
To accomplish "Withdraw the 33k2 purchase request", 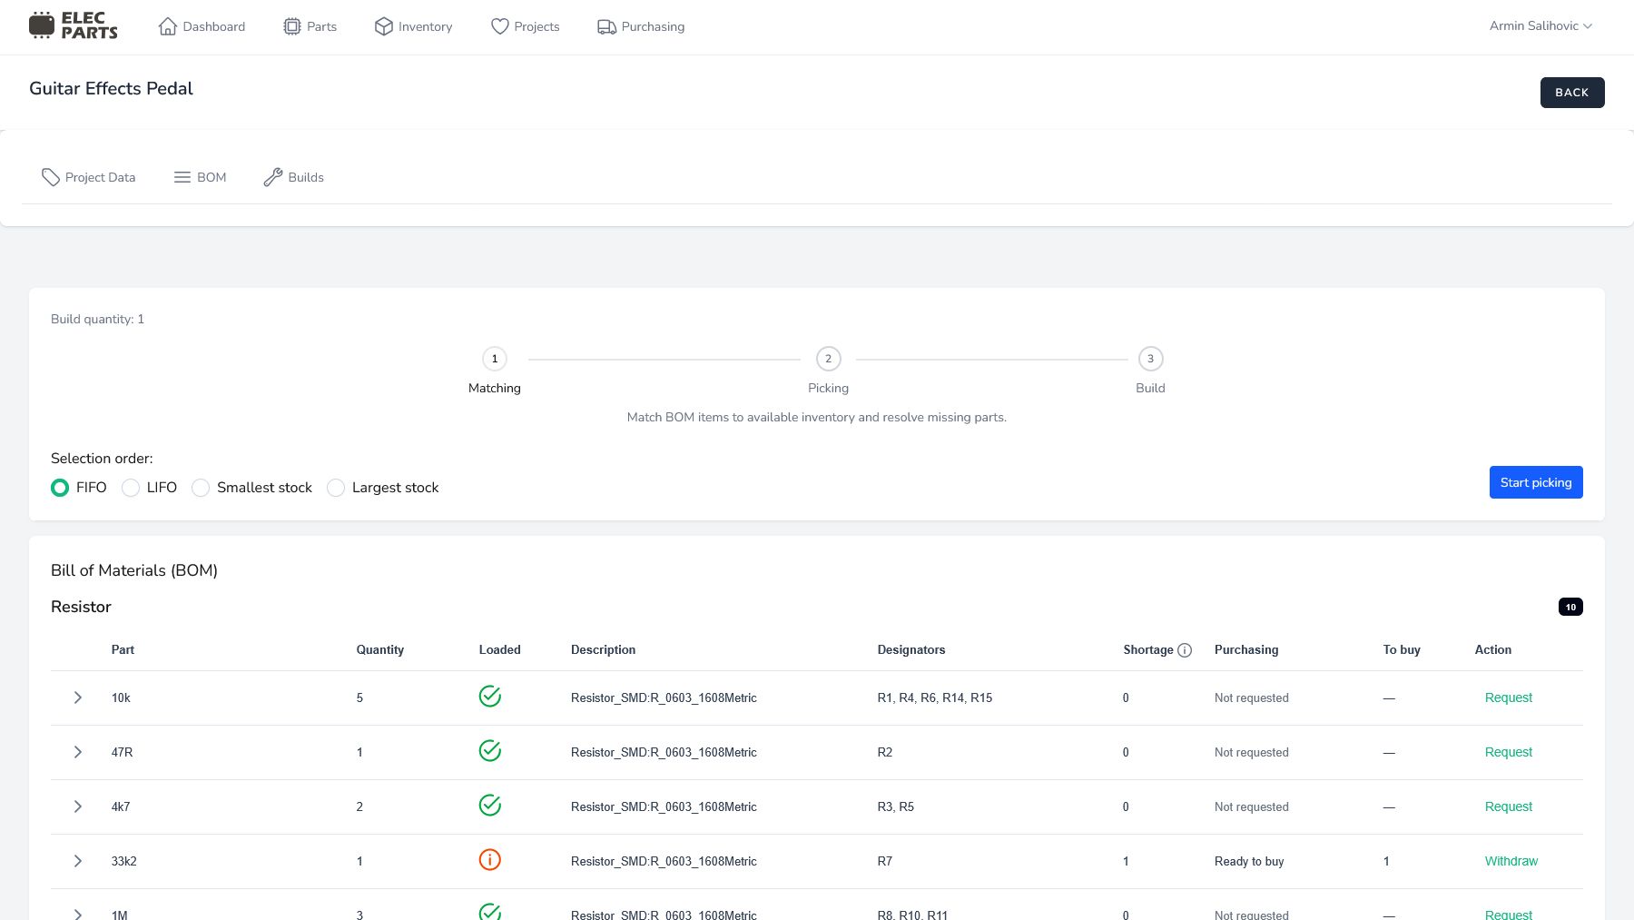I will click(x=1511, y=861).
